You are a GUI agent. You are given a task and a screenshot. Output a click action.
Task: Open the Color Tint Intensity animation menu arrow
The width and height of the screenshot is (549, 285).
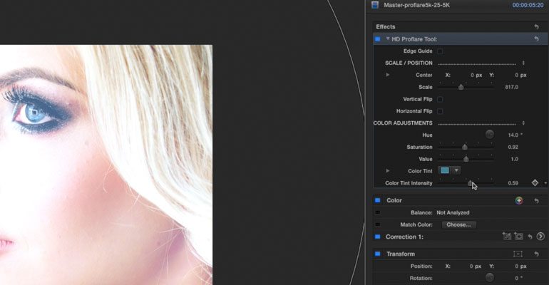point(545,183)
